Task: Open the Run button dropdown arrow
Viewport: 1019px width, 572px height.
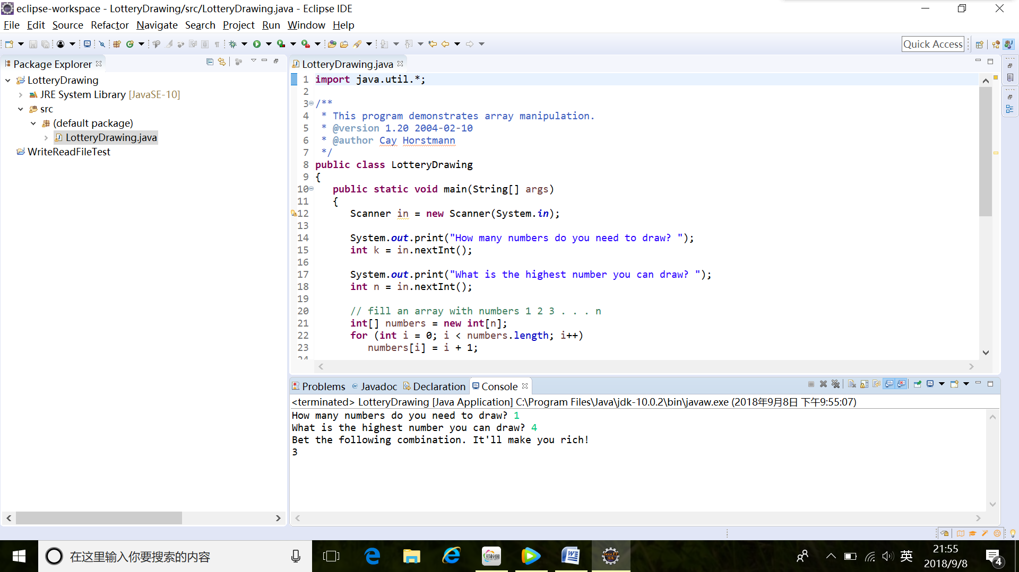Action: tap(269, 44)
